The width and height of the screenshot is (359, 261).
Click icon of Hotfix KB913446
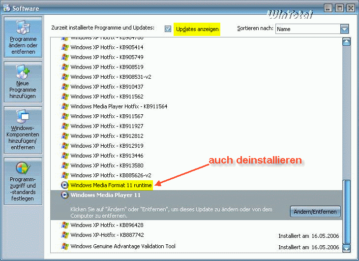coord(65,156)
